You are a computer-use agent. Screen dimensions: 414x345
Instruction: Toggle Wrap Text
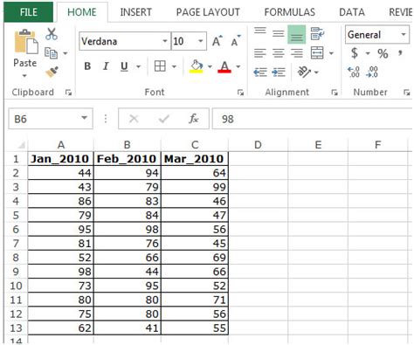tap(317, 34)
